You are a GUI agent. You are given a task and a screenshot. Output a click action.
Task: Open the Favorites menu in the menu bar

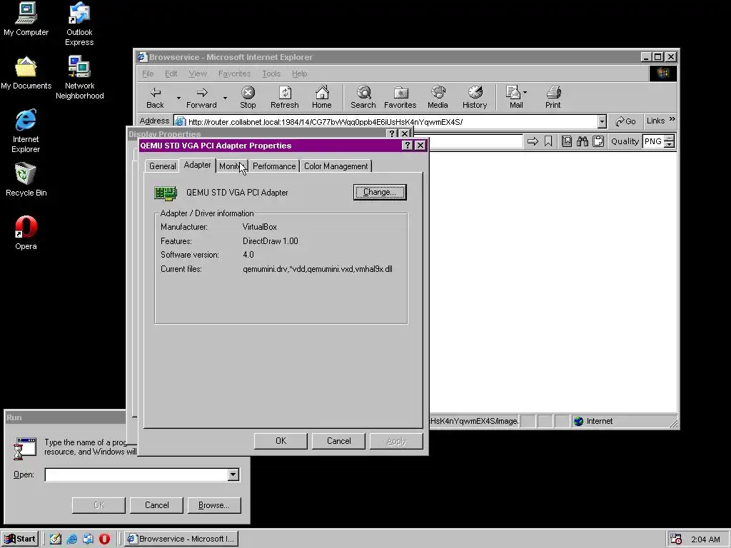(x=234, y=73)
